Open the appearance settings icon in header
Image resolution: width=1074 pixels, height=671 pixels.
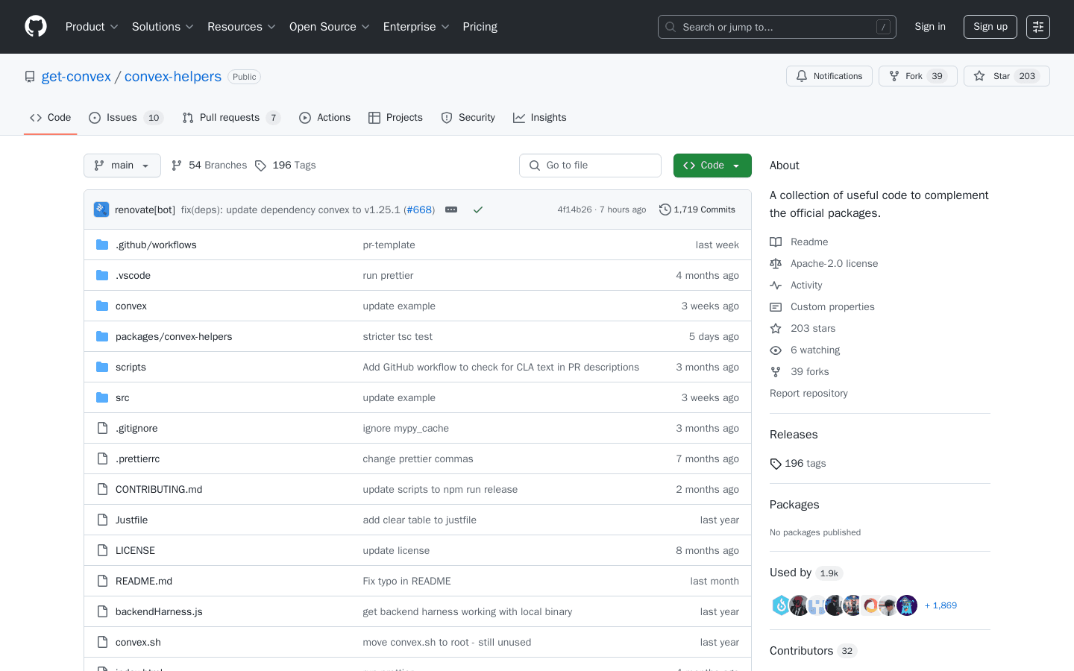(x=1038, y=27)
